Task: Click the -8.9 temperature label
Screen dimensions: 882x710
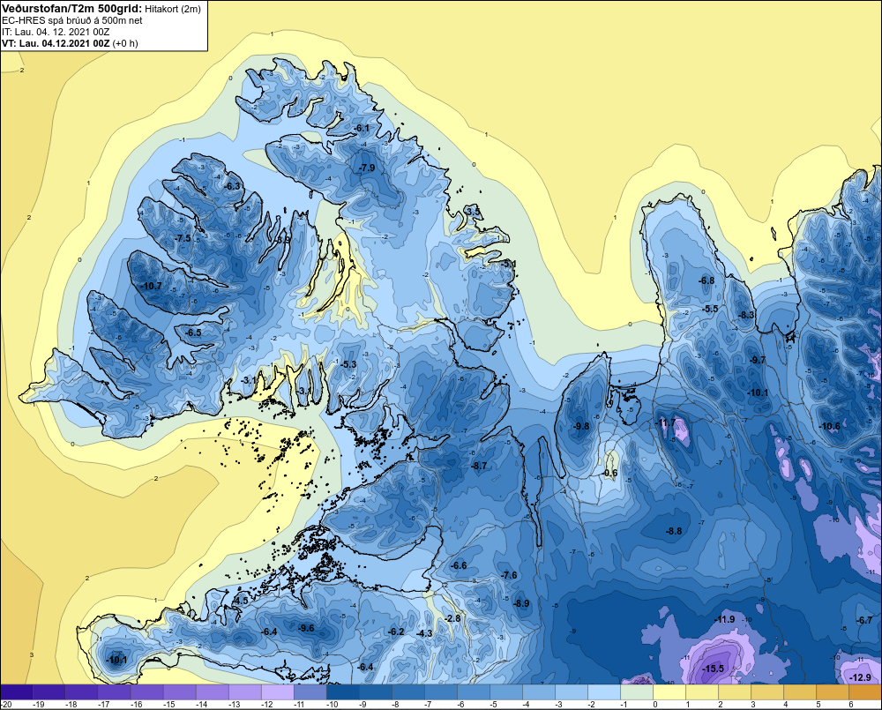Action: pos(521,603)
